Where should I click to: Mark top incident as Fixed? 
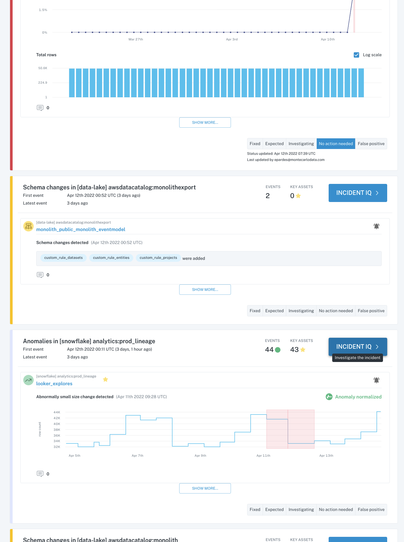point(255,144)
